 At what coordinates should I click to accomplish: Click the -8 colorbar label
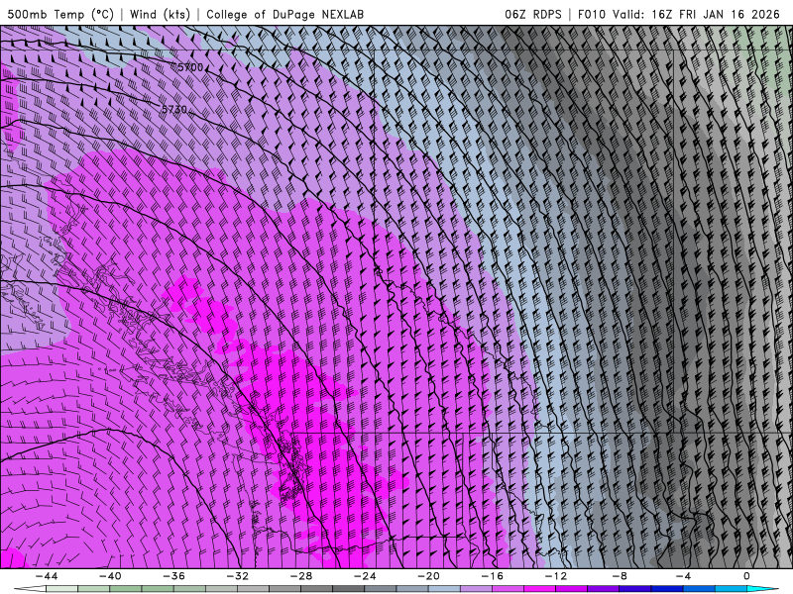tap(621, 576)
